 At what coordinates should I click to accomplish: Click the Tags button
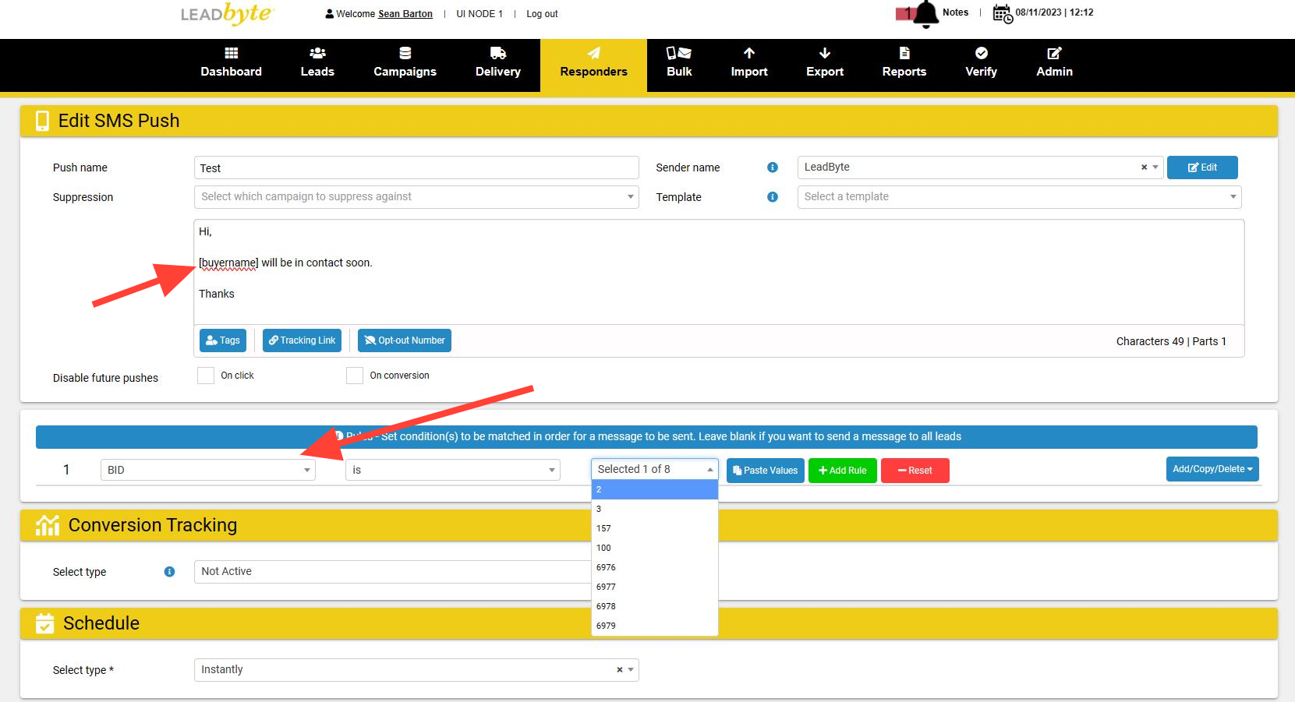pyautogui.click(x=223, y=340)
